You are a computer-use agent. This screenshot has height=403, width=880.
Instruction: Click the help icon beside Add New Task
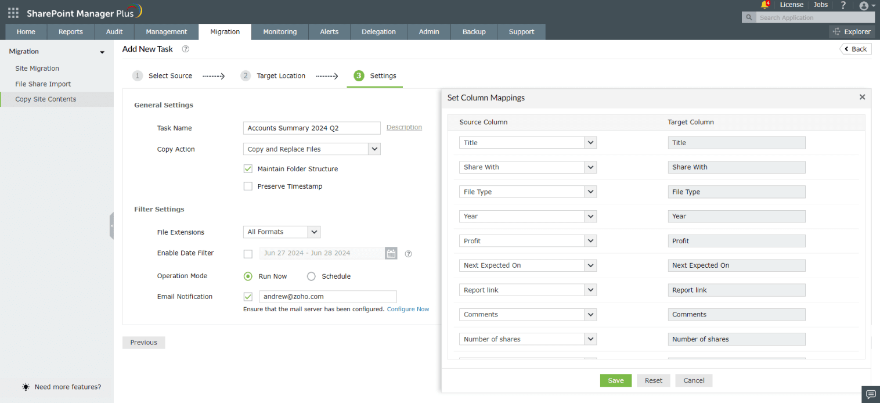pyautogui.click(x=186, y=49)
